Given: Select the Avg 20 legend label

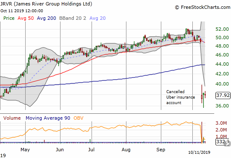Looking at the screenshot, I should (x=97, y=18).
